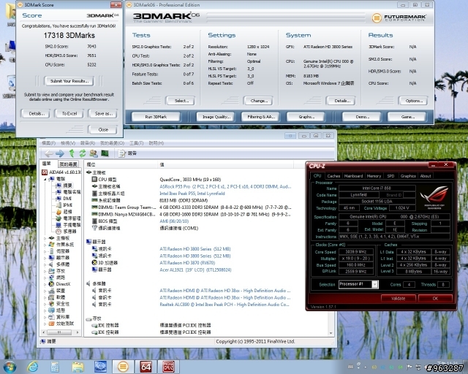Click the AIDA64 Report toolbar icon
Screen dimensions: 468x374
tap(127, 153)
